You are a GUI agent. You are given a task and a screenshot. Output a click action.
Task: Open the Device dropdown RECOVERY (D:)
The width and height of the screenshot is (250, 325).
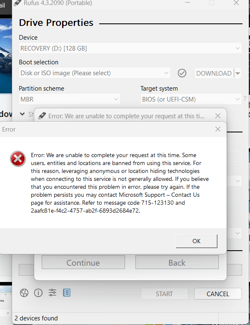(130, 48)
